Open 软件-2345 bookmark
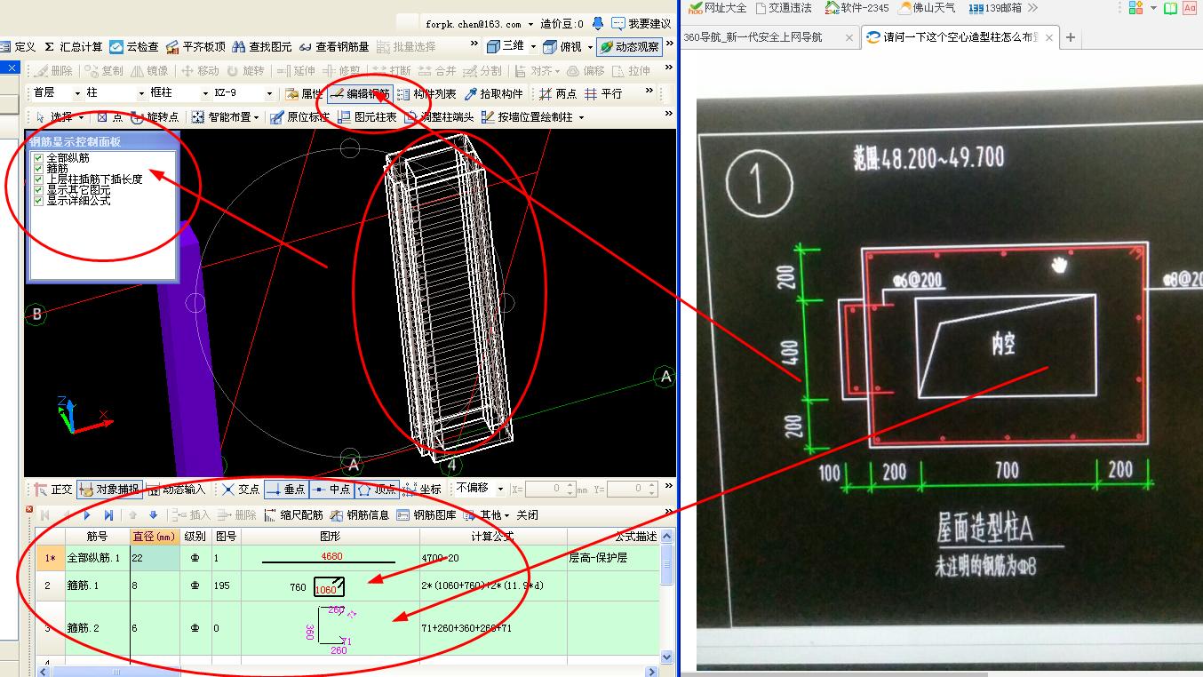This screenshot has width=1203, height=677. click(856, 8)
